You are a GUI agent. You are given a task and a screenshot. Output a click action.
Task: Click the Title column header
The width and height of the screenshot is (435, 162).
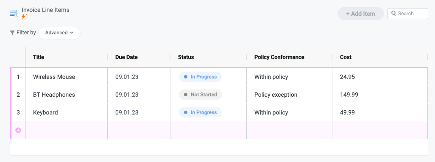click(39, 57)
